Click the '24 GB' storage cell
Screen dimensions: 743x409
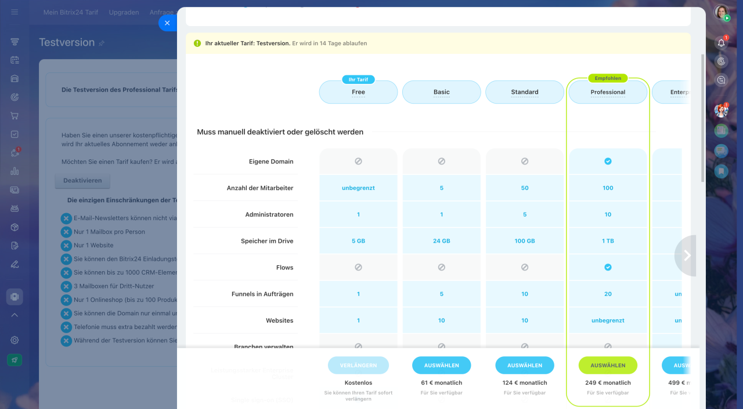pyautogui.click(x=442, y=241)
